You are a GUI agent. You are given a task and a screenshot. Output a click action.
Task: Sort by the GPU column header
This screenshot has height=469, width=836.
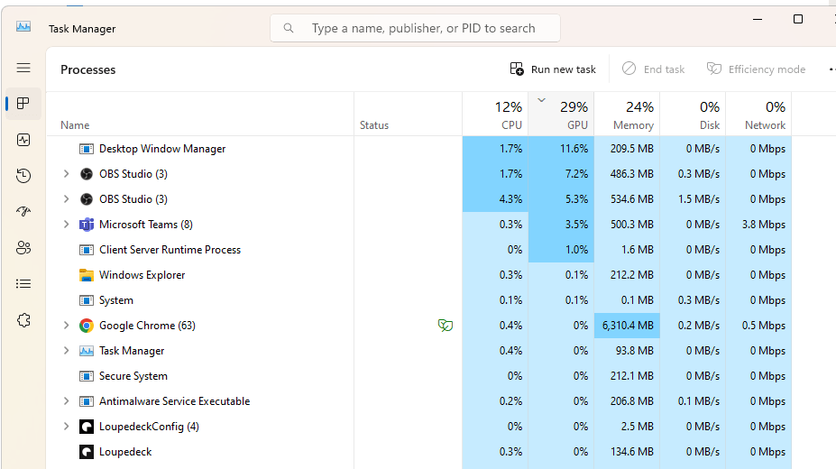[561, 114]
